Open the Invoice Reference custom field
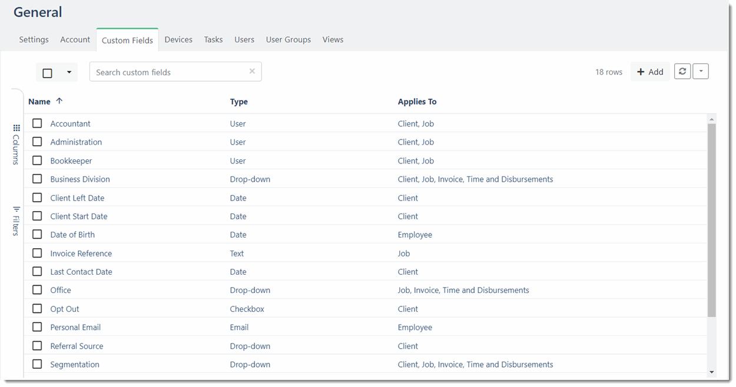The width and height of the screenshot is (736, 387). coord(81,253)
